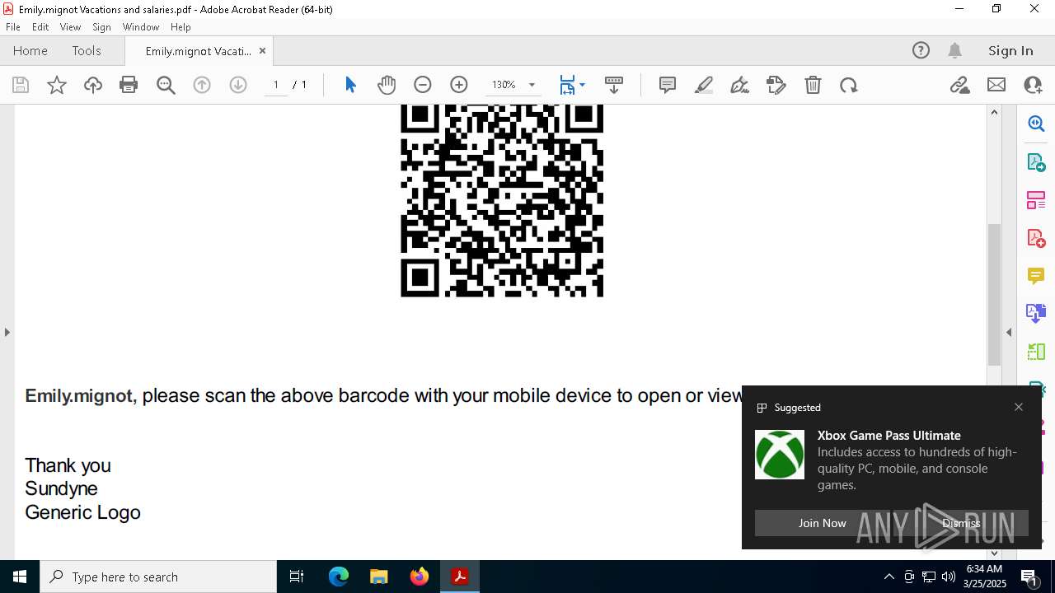Open the Help menu
Image resolution: width=1055 pixels, height=593 pixels.
pos(181,26)
